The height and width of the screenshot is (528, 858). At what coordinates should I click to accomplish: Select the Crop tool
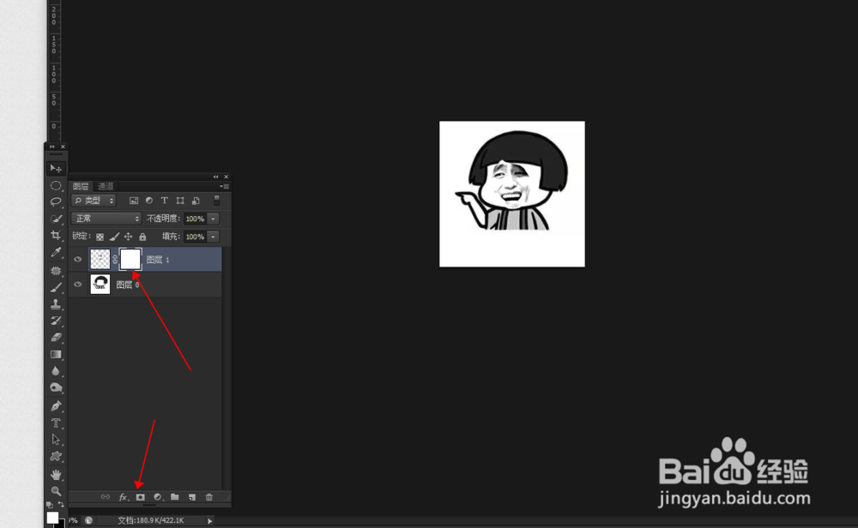56,236
